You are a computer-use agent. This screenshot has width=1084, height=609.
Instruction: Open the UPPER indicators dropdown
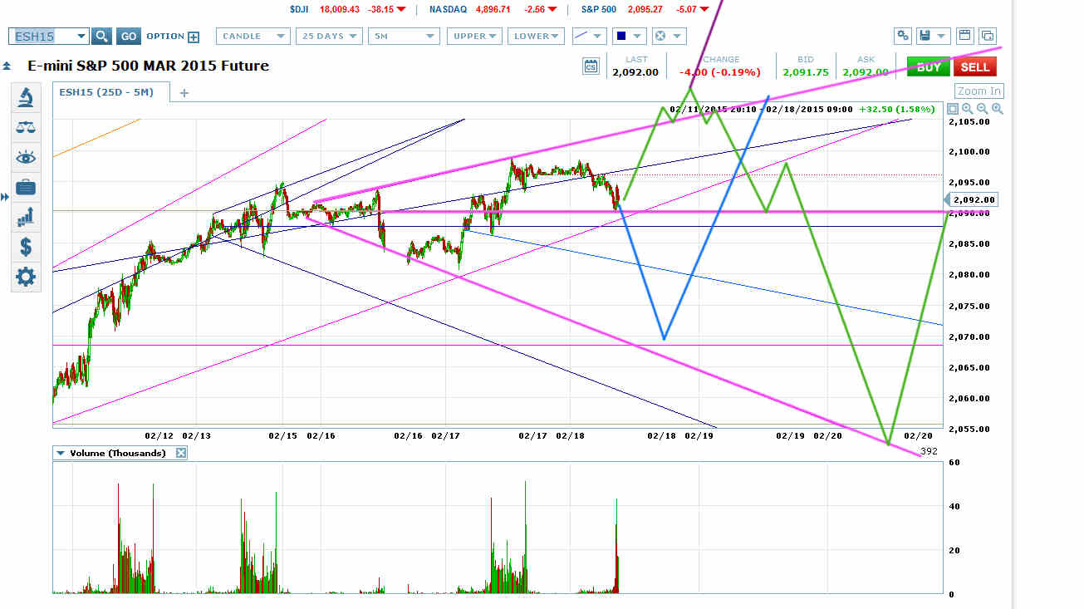coord(473,36)
